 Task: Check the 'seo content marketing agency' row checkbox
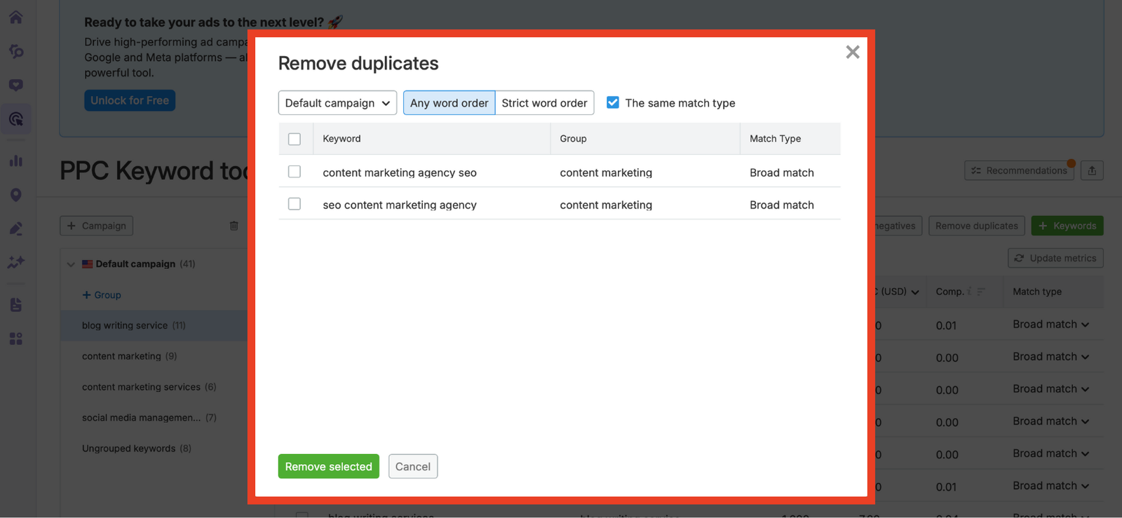[295, 204]
